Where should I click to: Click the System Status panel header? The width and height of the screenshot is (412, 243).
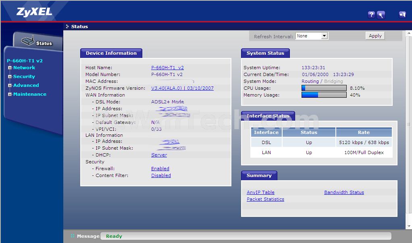click(x=265, y=53)
